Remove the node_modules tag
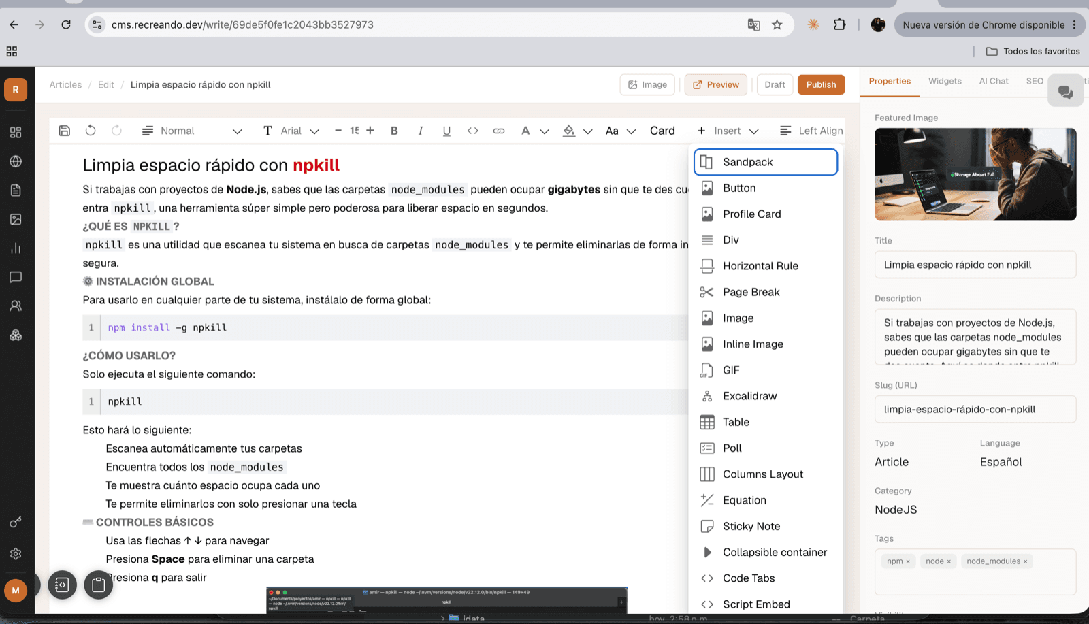 (x=1026, y=561)
